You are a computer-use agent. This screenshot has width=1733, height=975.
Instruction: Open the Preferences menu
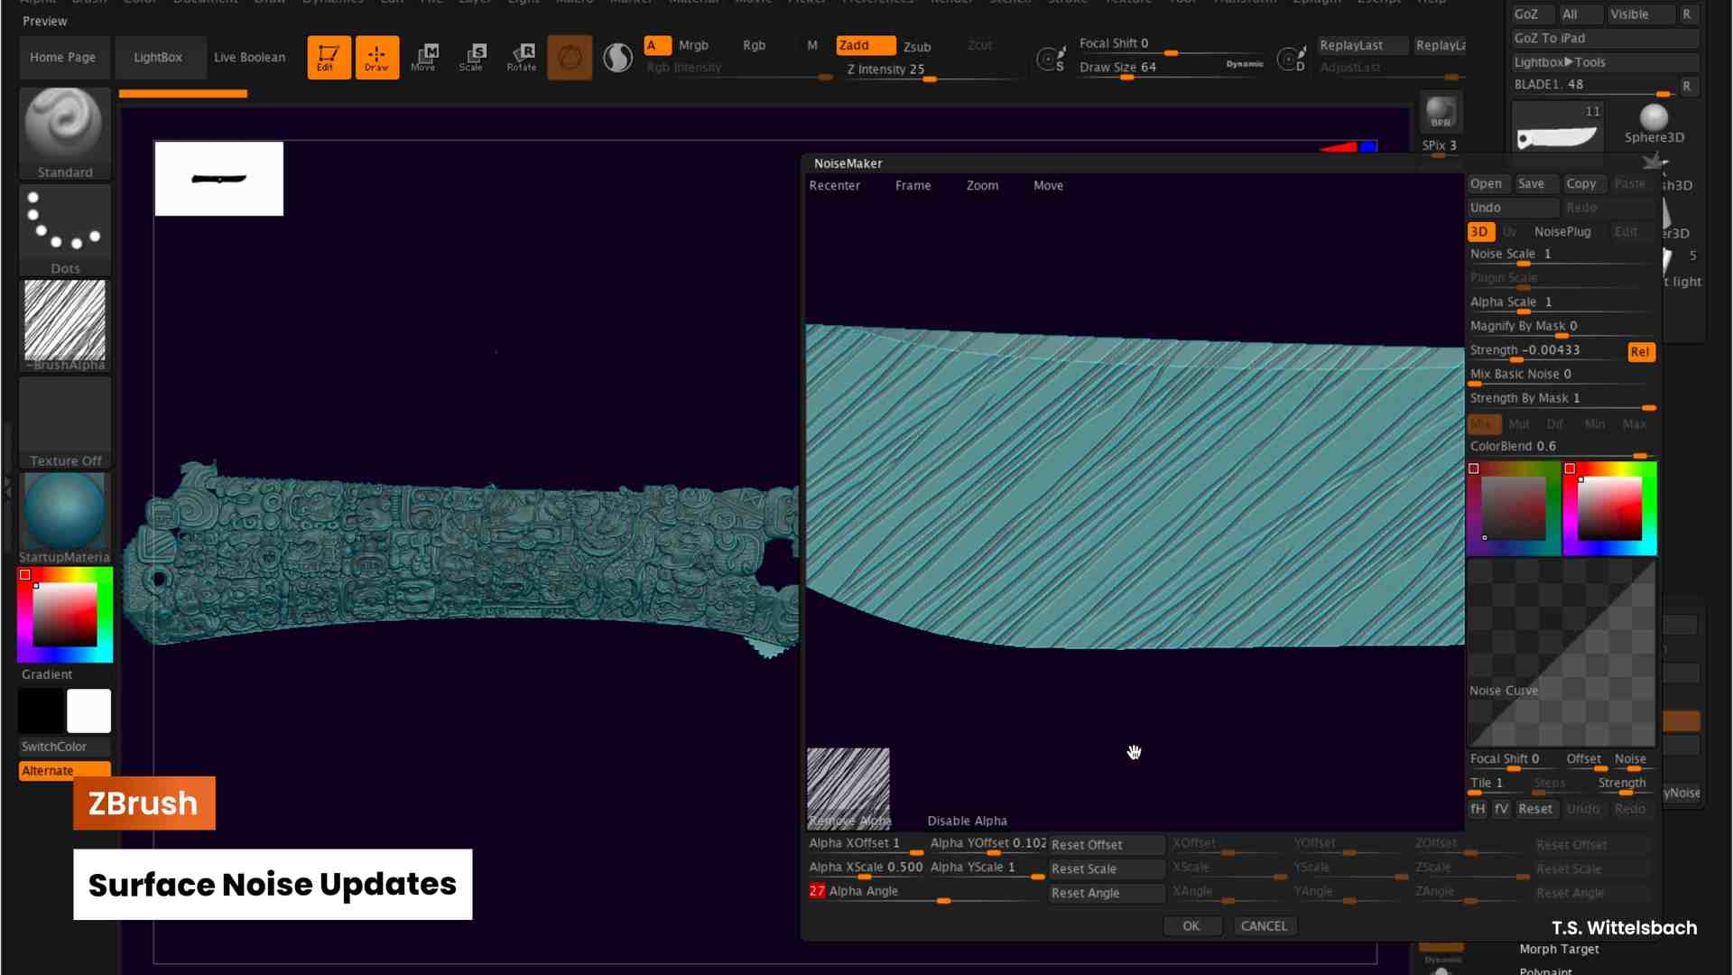point(876,2)
